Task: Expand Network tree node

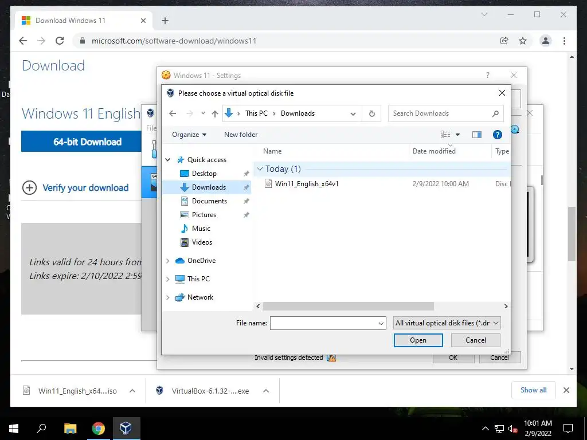Action: click(x=168, y=297)
